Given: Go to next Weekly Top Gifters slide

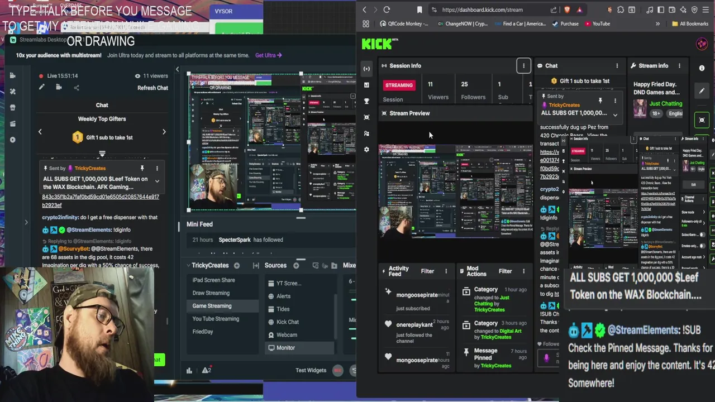Looking at the screenshot, I should click(164, 132).
